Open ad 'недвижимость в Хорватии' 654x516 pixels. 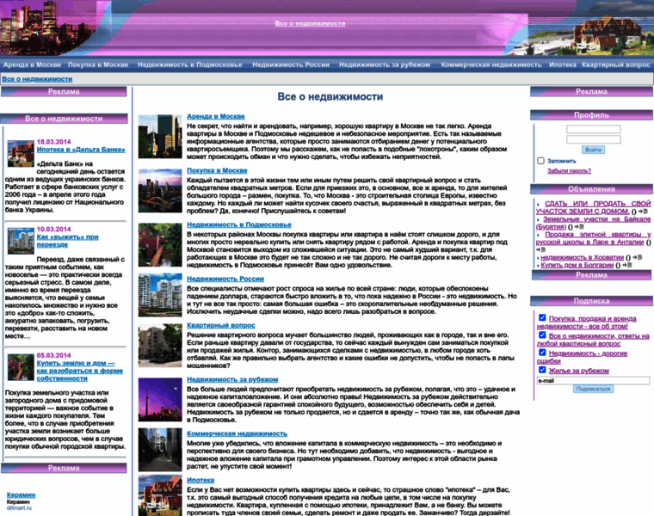(x=583, y=258)
